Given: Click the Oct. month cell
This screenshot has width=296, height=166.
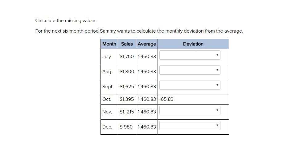Looking at the screenshot, I should coord(107,99).
